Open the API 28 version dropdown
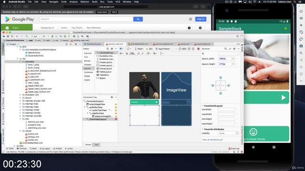 (150, 49)
